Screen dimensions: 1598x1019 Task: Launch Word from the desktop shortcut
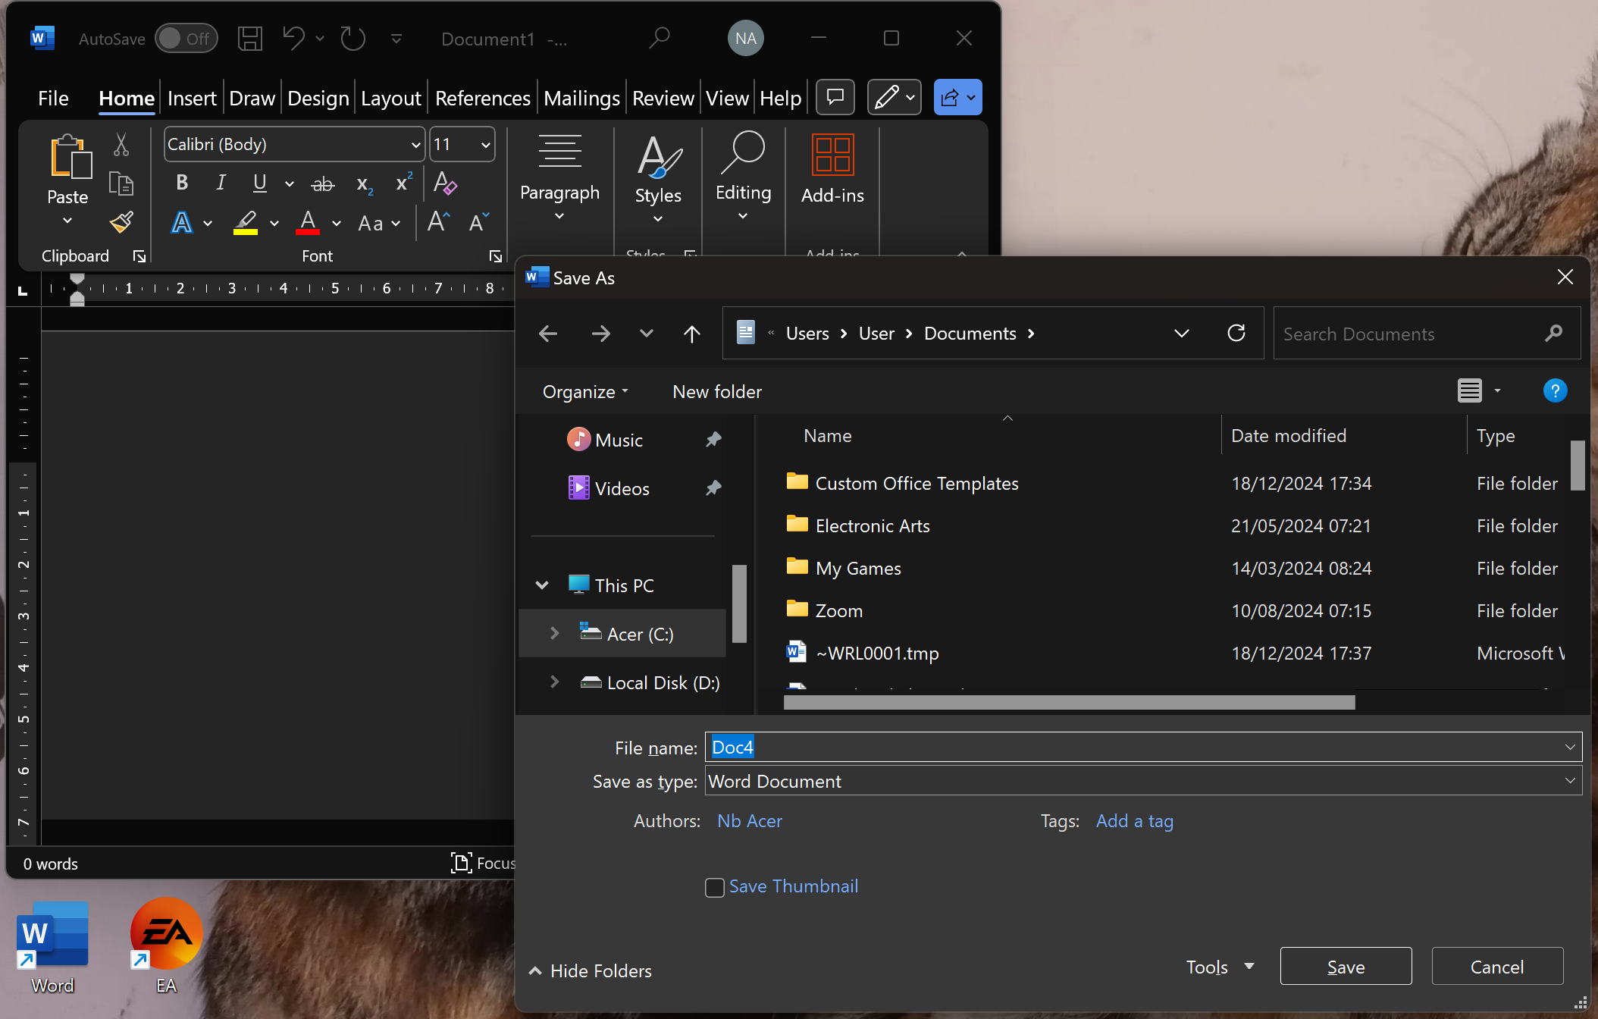point(51,935)
